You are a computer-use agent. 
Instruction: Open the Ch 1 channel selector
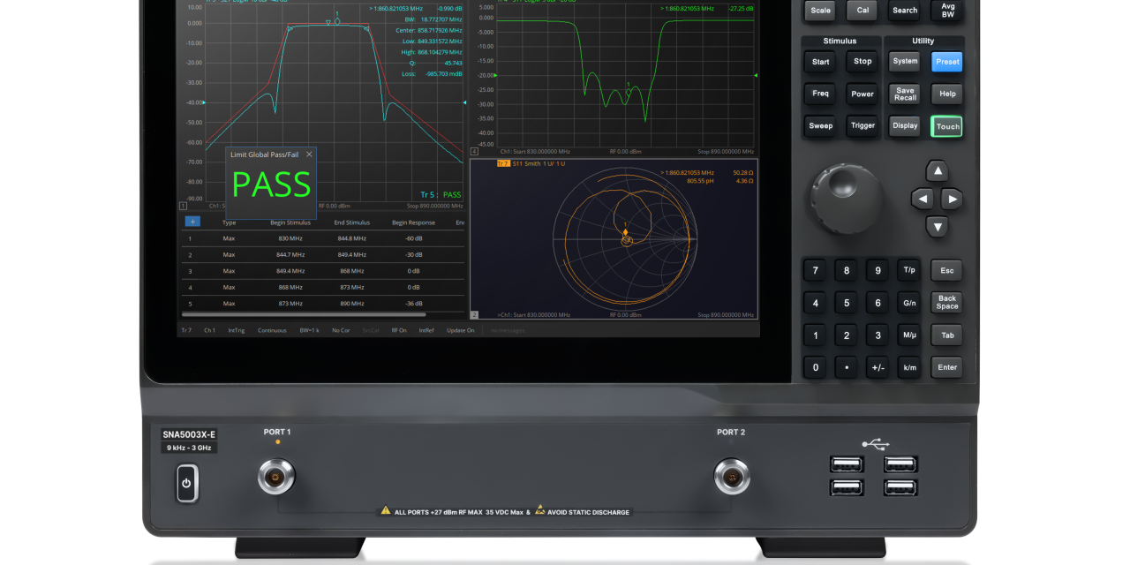point(211,329)
